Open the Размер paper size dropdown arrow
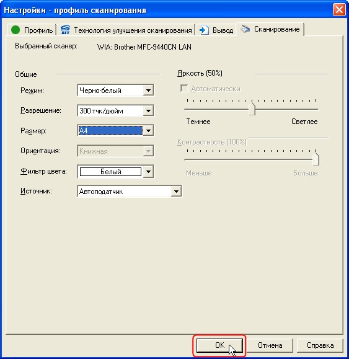This screenshot has width=349, height=359. tap(148, 131)
